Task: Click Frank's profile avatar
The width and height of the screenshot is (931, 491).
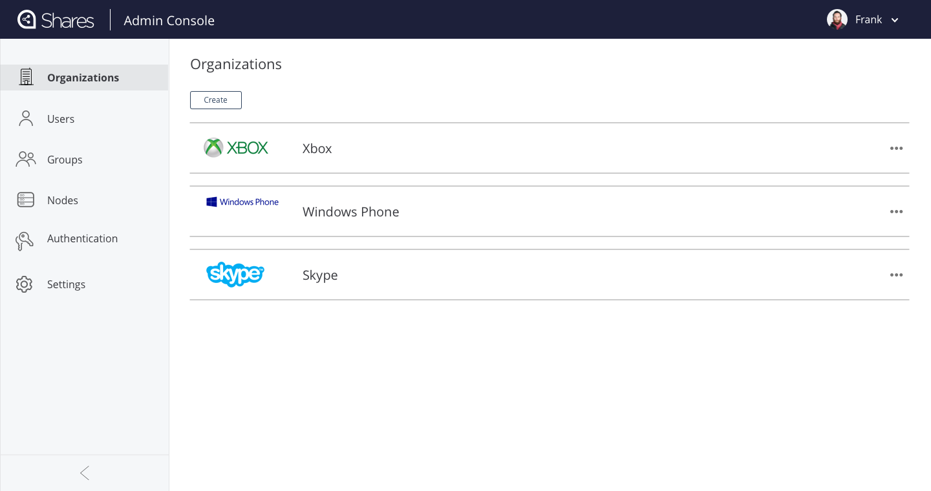Action: point(837,19)
